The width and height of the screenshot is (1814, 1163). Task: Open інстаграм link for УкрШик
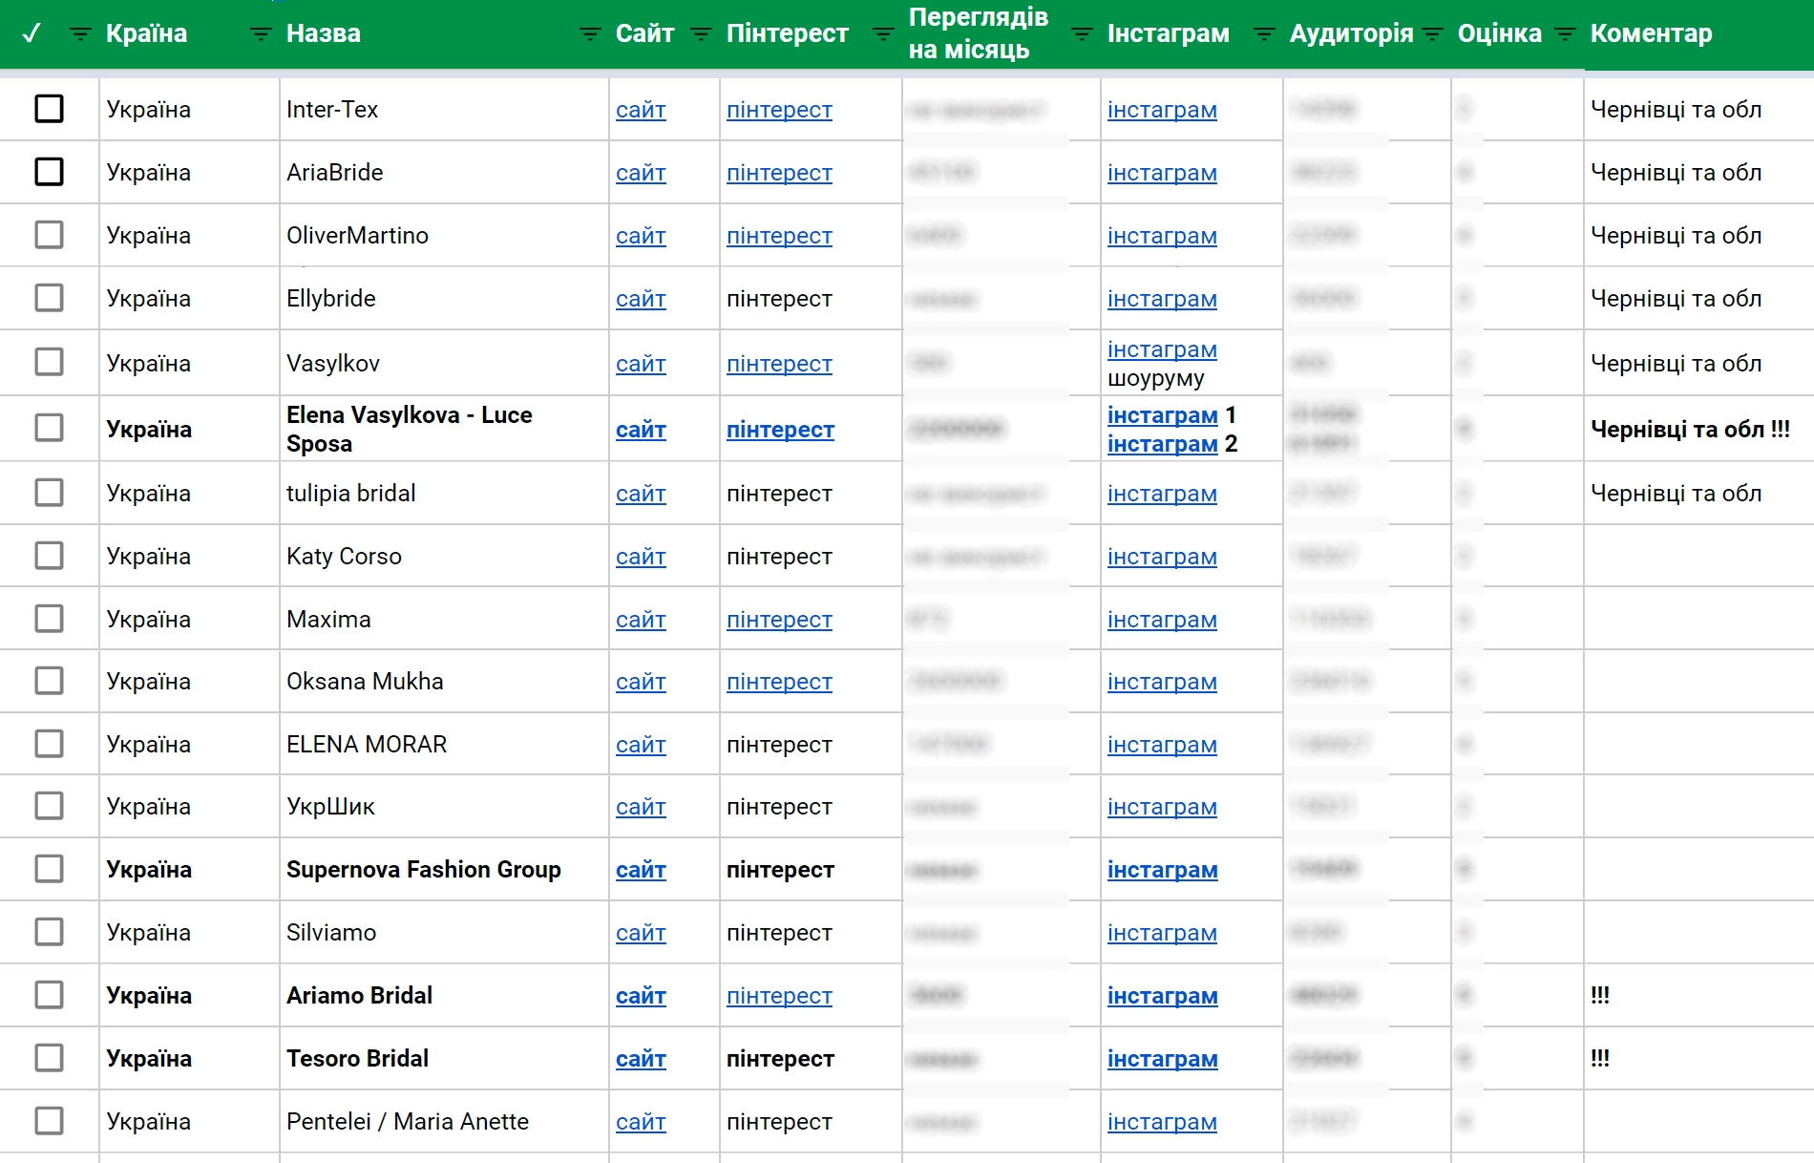coord(1162,807)
